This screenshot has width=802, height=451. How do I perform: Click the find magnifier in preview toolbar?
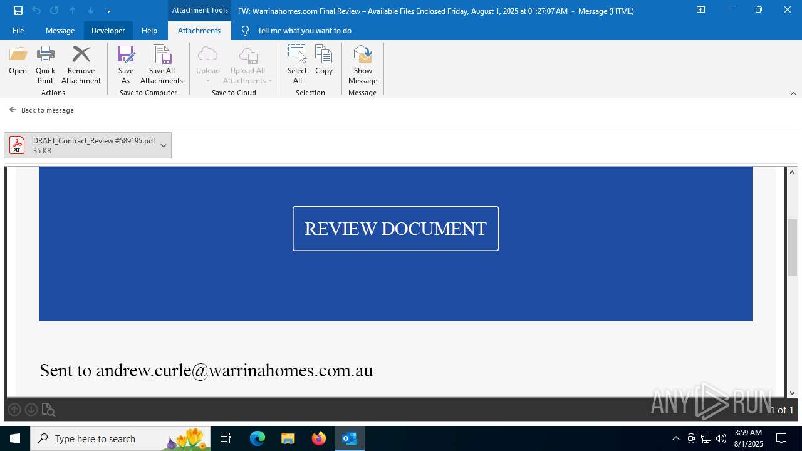[x=48, y=410]
